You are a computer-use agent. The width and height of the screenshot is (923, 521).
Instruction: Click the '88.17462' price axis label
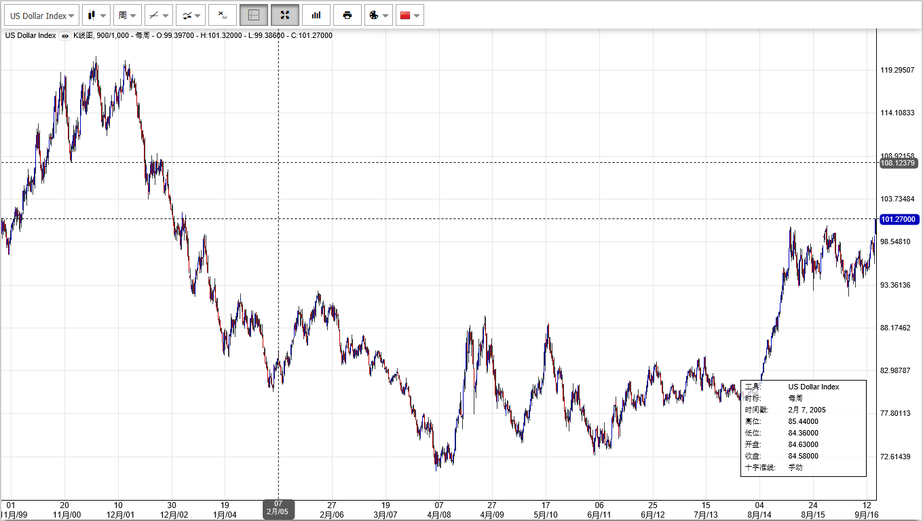[897, 328]
